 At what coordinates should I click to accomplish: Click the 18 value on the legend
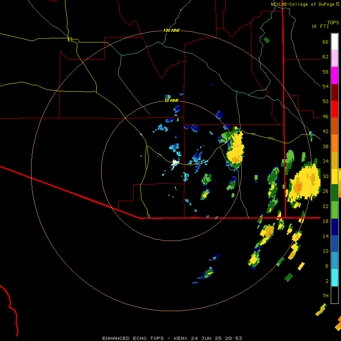(x=325, y=221)
